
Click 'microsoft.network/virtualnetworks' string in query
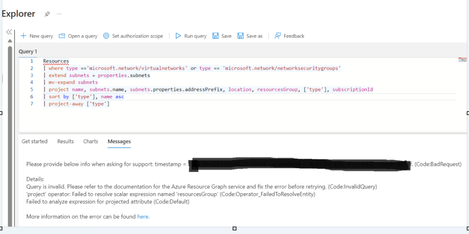[x=137, y=68]
